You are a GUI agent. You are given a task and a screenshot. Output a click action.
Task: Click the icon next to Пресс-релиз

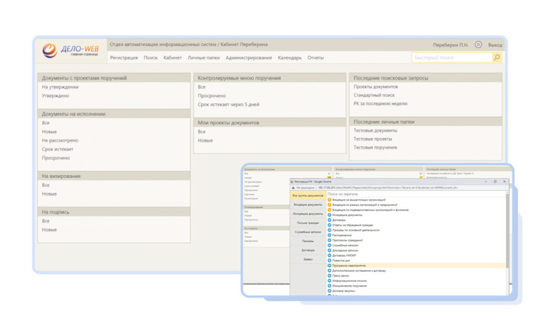tap(330, 276)
